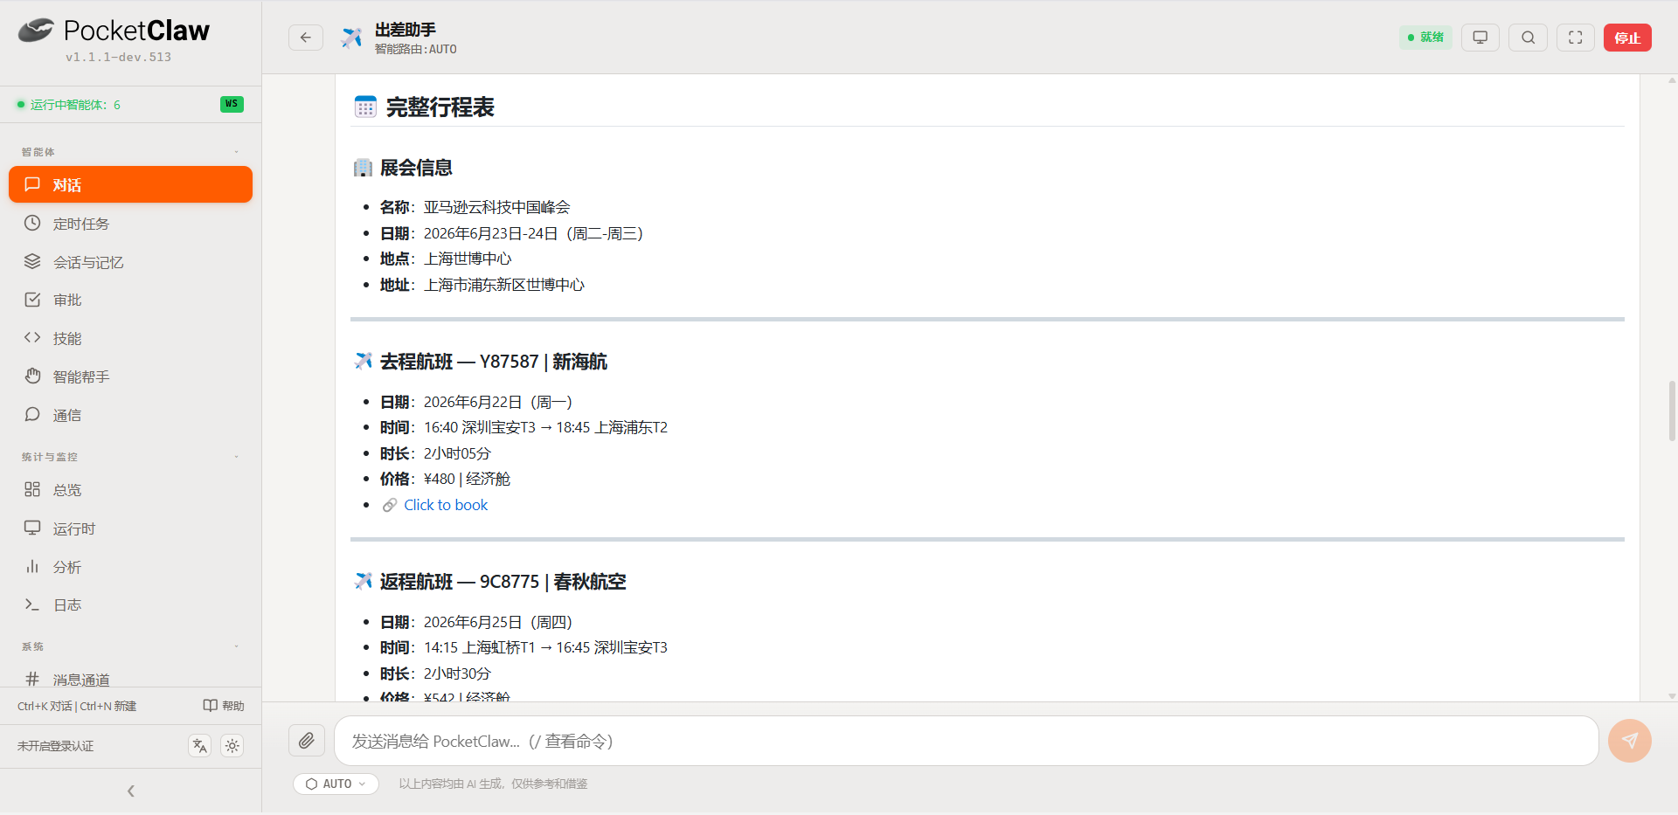Open the 审批 approvals page
This screenshot has height=815, width=1678.
coord(131,300)
